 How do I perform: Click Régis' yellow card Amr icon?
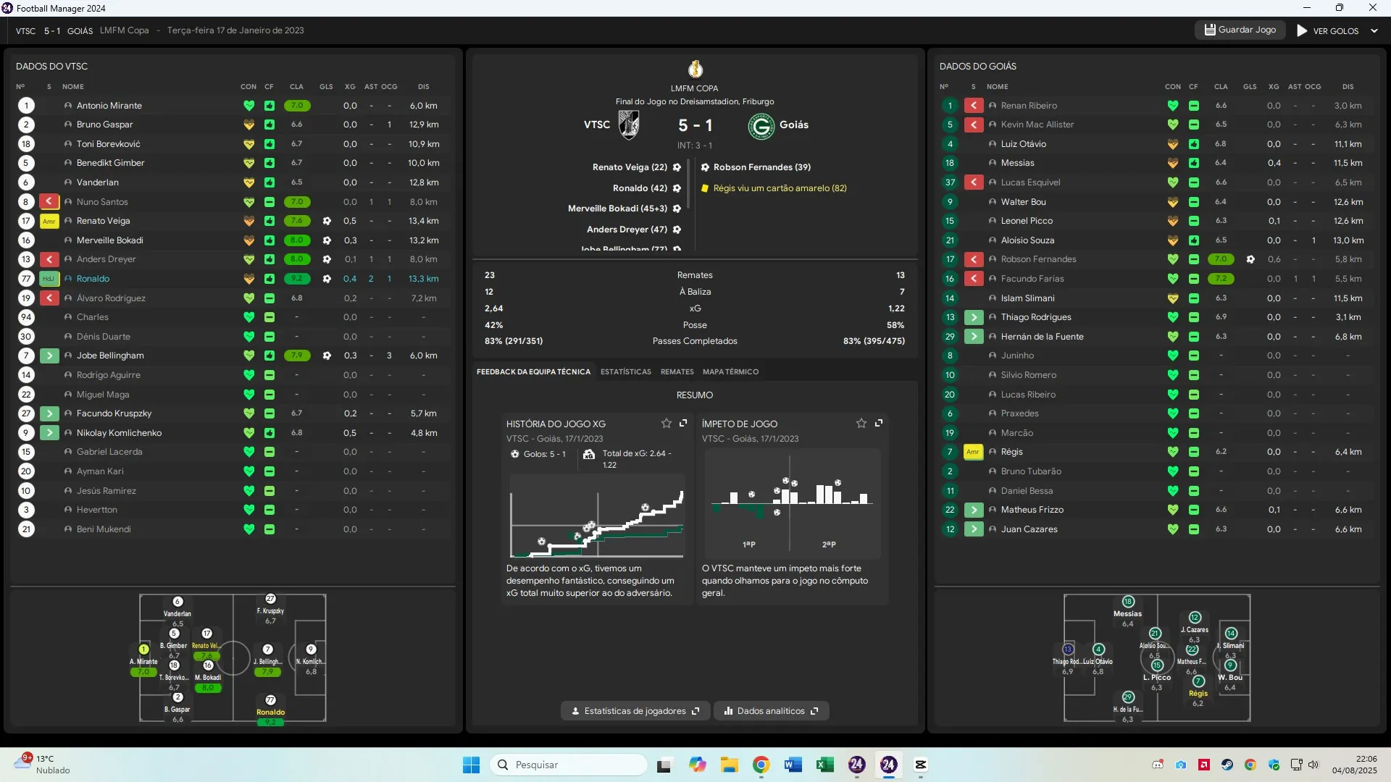click(x=973, y=452)
